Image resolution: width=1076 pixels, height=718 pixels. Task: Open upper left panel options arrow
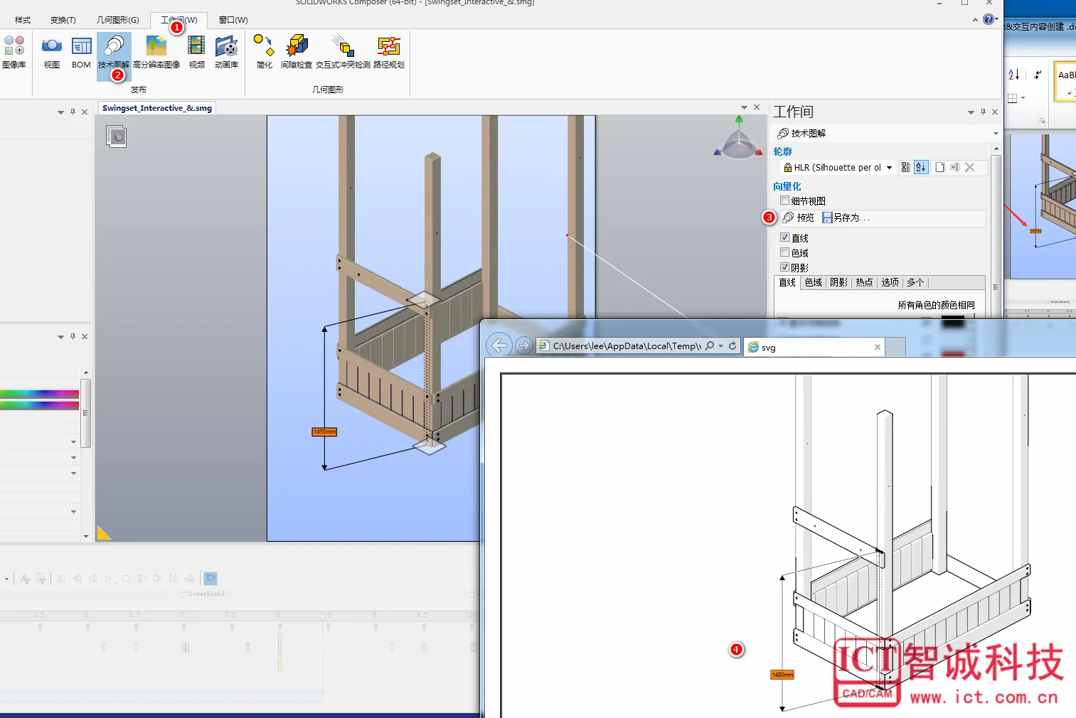point(60,112)
